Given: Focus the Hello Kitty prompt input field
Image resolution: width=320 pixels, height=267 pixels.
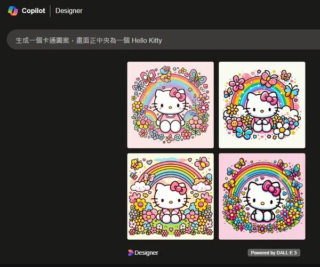Looking at the screenshot, I should (163, 40).
